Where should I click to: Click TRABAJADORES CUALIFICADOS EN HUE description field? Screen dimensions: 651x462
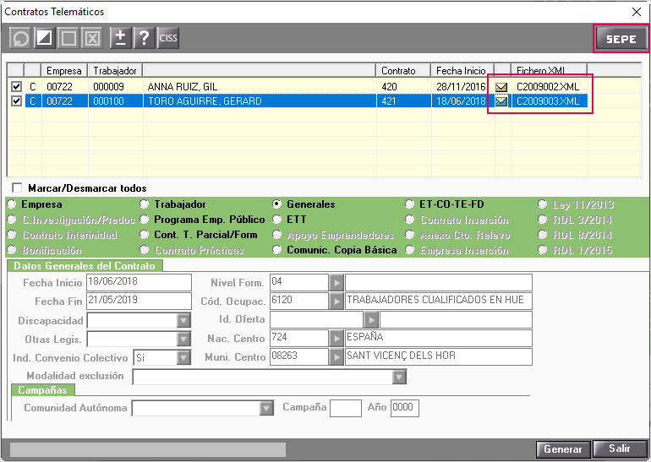click(439, 301)
